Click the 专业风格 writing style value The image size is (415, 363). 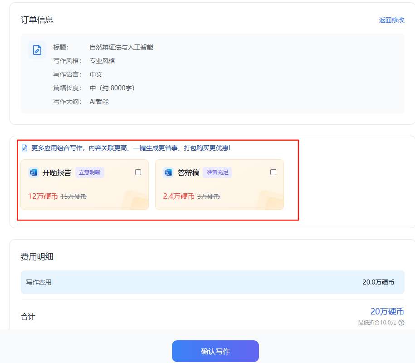coord(102,61)
